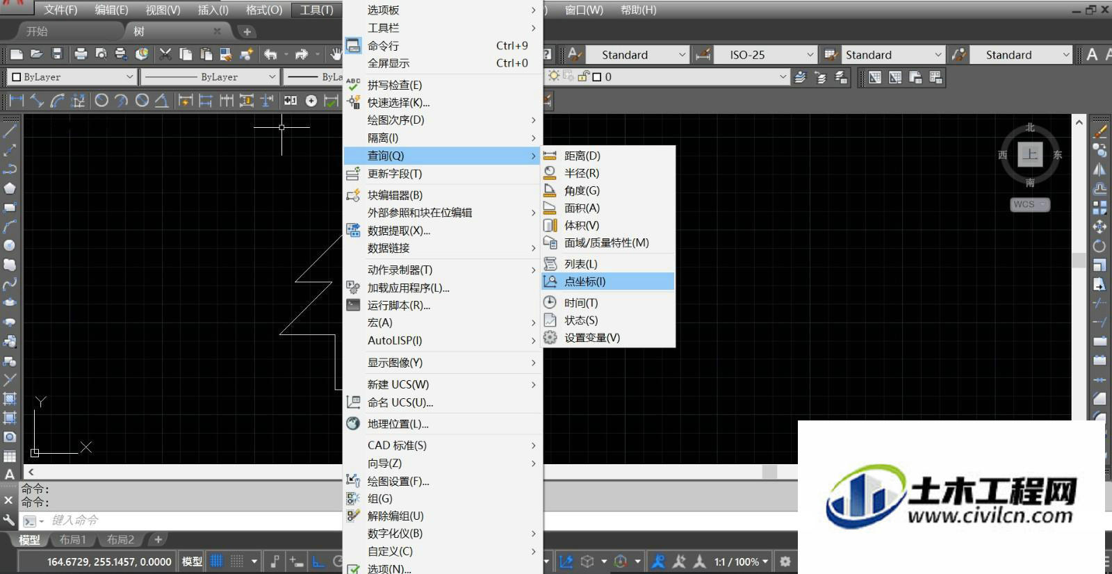Open the 文件(F) menu
The height and width of the screenshot is (574, 1112).
click(x=60, y=10)
